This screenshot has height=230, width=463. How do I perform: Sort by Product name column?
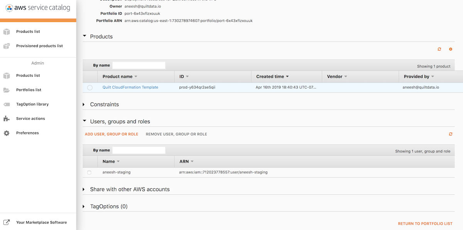(x=120, y=77)
